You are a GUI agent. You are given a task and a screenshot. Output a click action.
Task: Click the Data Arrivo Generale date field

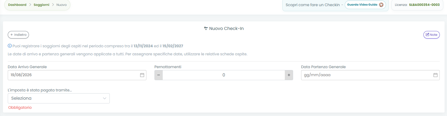pos(77,75)
